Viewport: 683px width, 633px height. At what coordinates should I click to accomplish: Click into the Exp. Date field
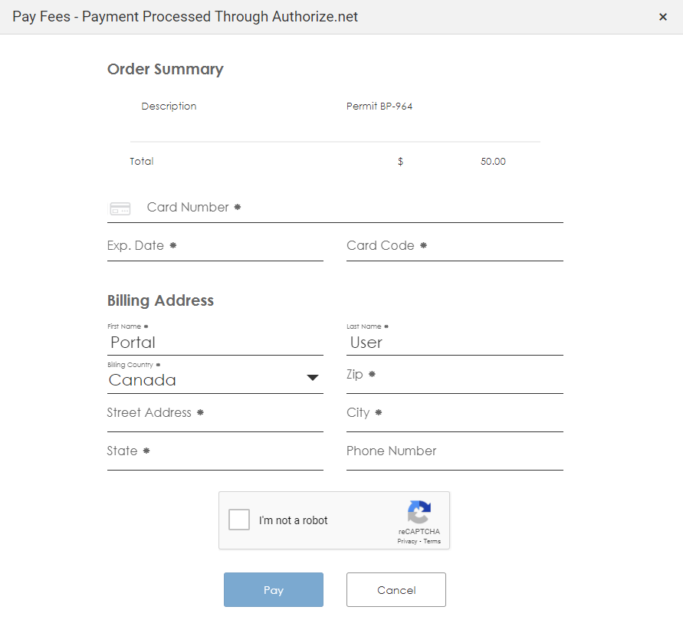tap(215, 246)
